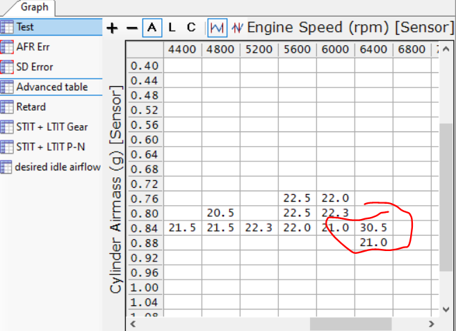Select the 0.40 airmass row header
Image resolution: width=456 pixels, height=331 pixels.
tap(145, 66)
